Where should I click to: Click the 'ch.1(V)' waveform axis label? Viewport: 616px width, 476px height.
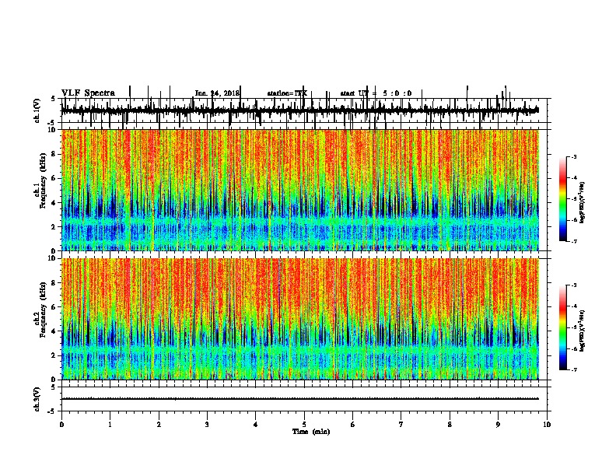click(x=37, y=110)
